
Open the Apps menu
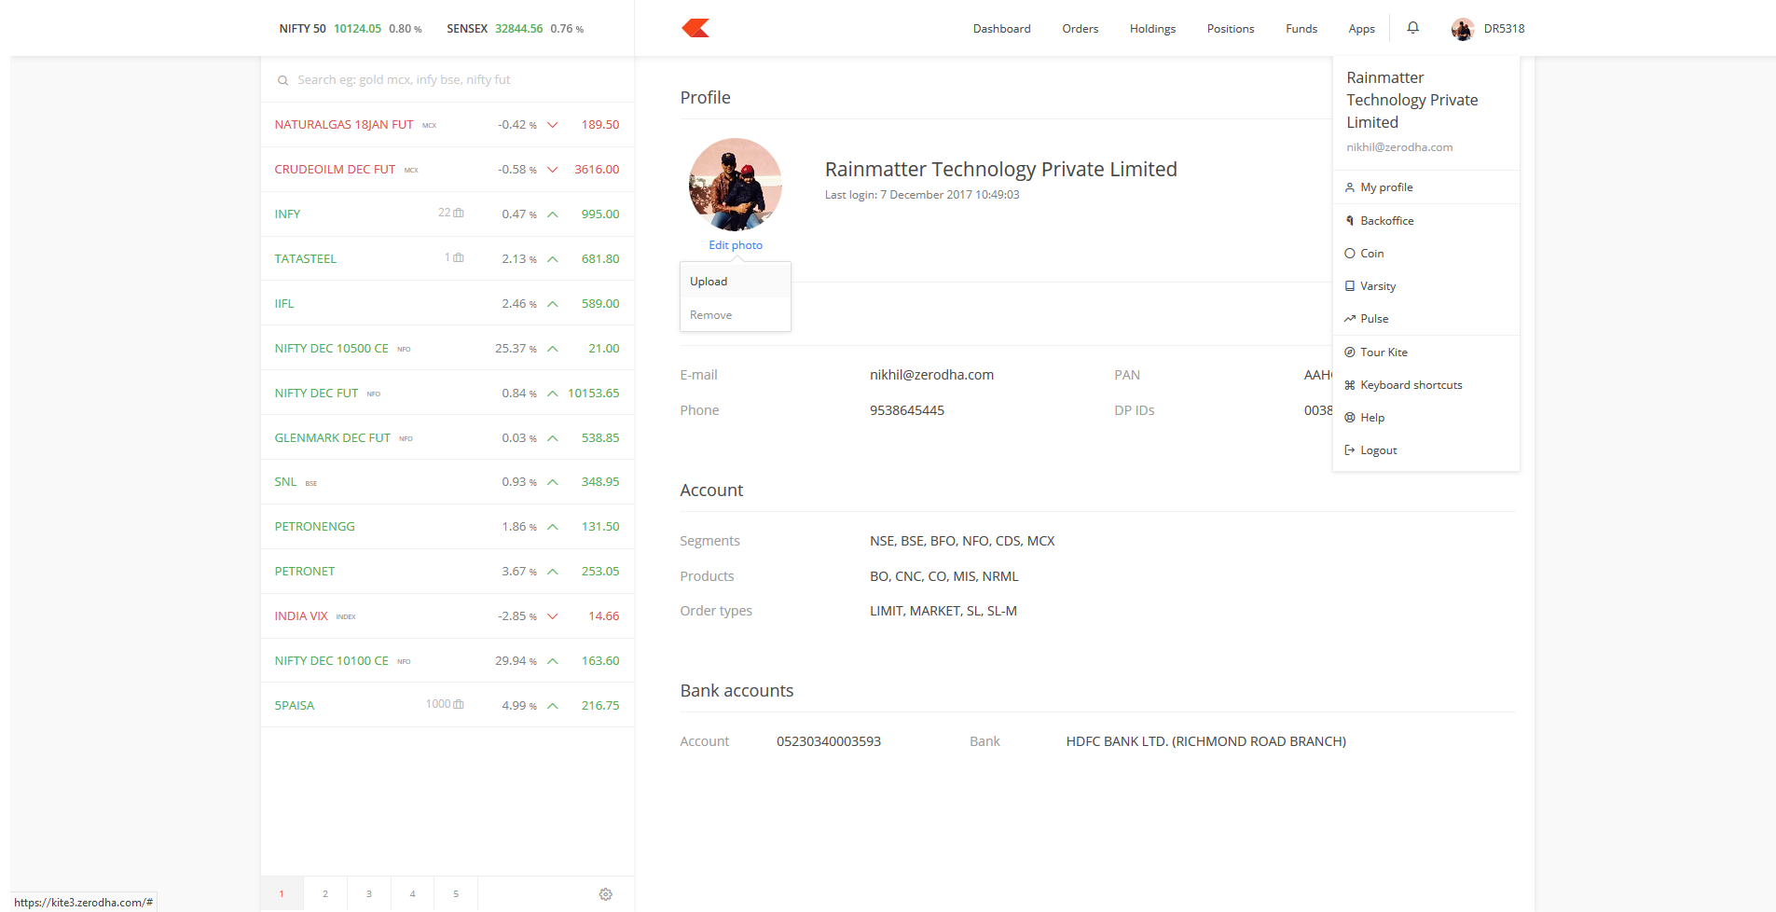[1361, 29]
